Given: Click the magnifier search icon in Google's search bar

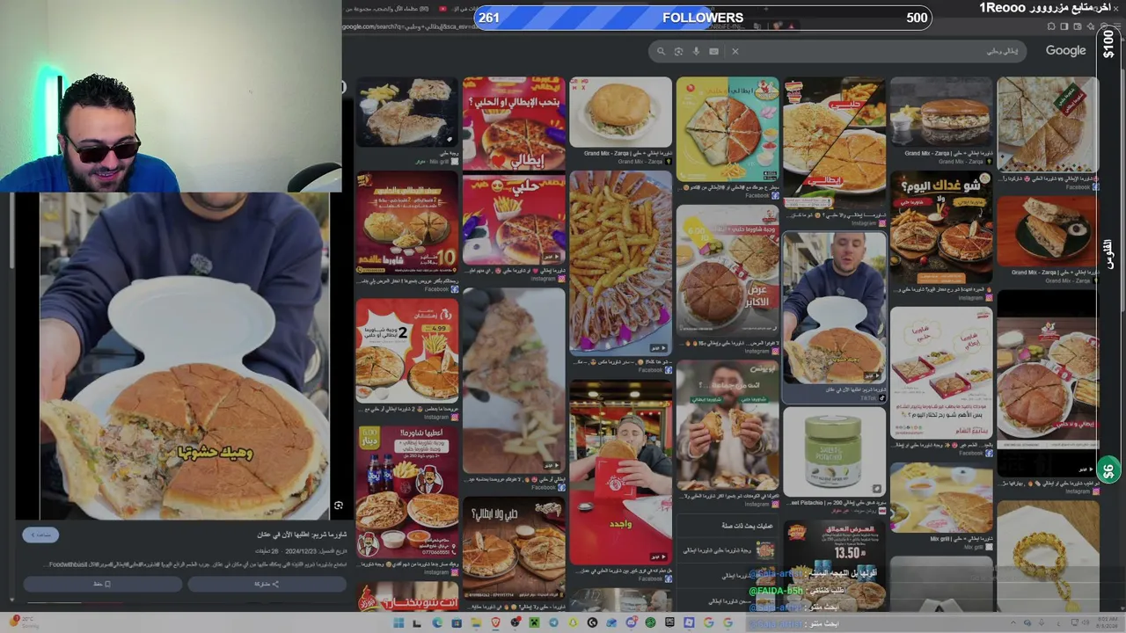Looking at the screenshot, I should pos(661,51).
